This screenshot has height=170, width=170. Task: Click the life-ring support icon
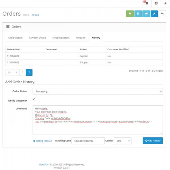pos(156,3)
